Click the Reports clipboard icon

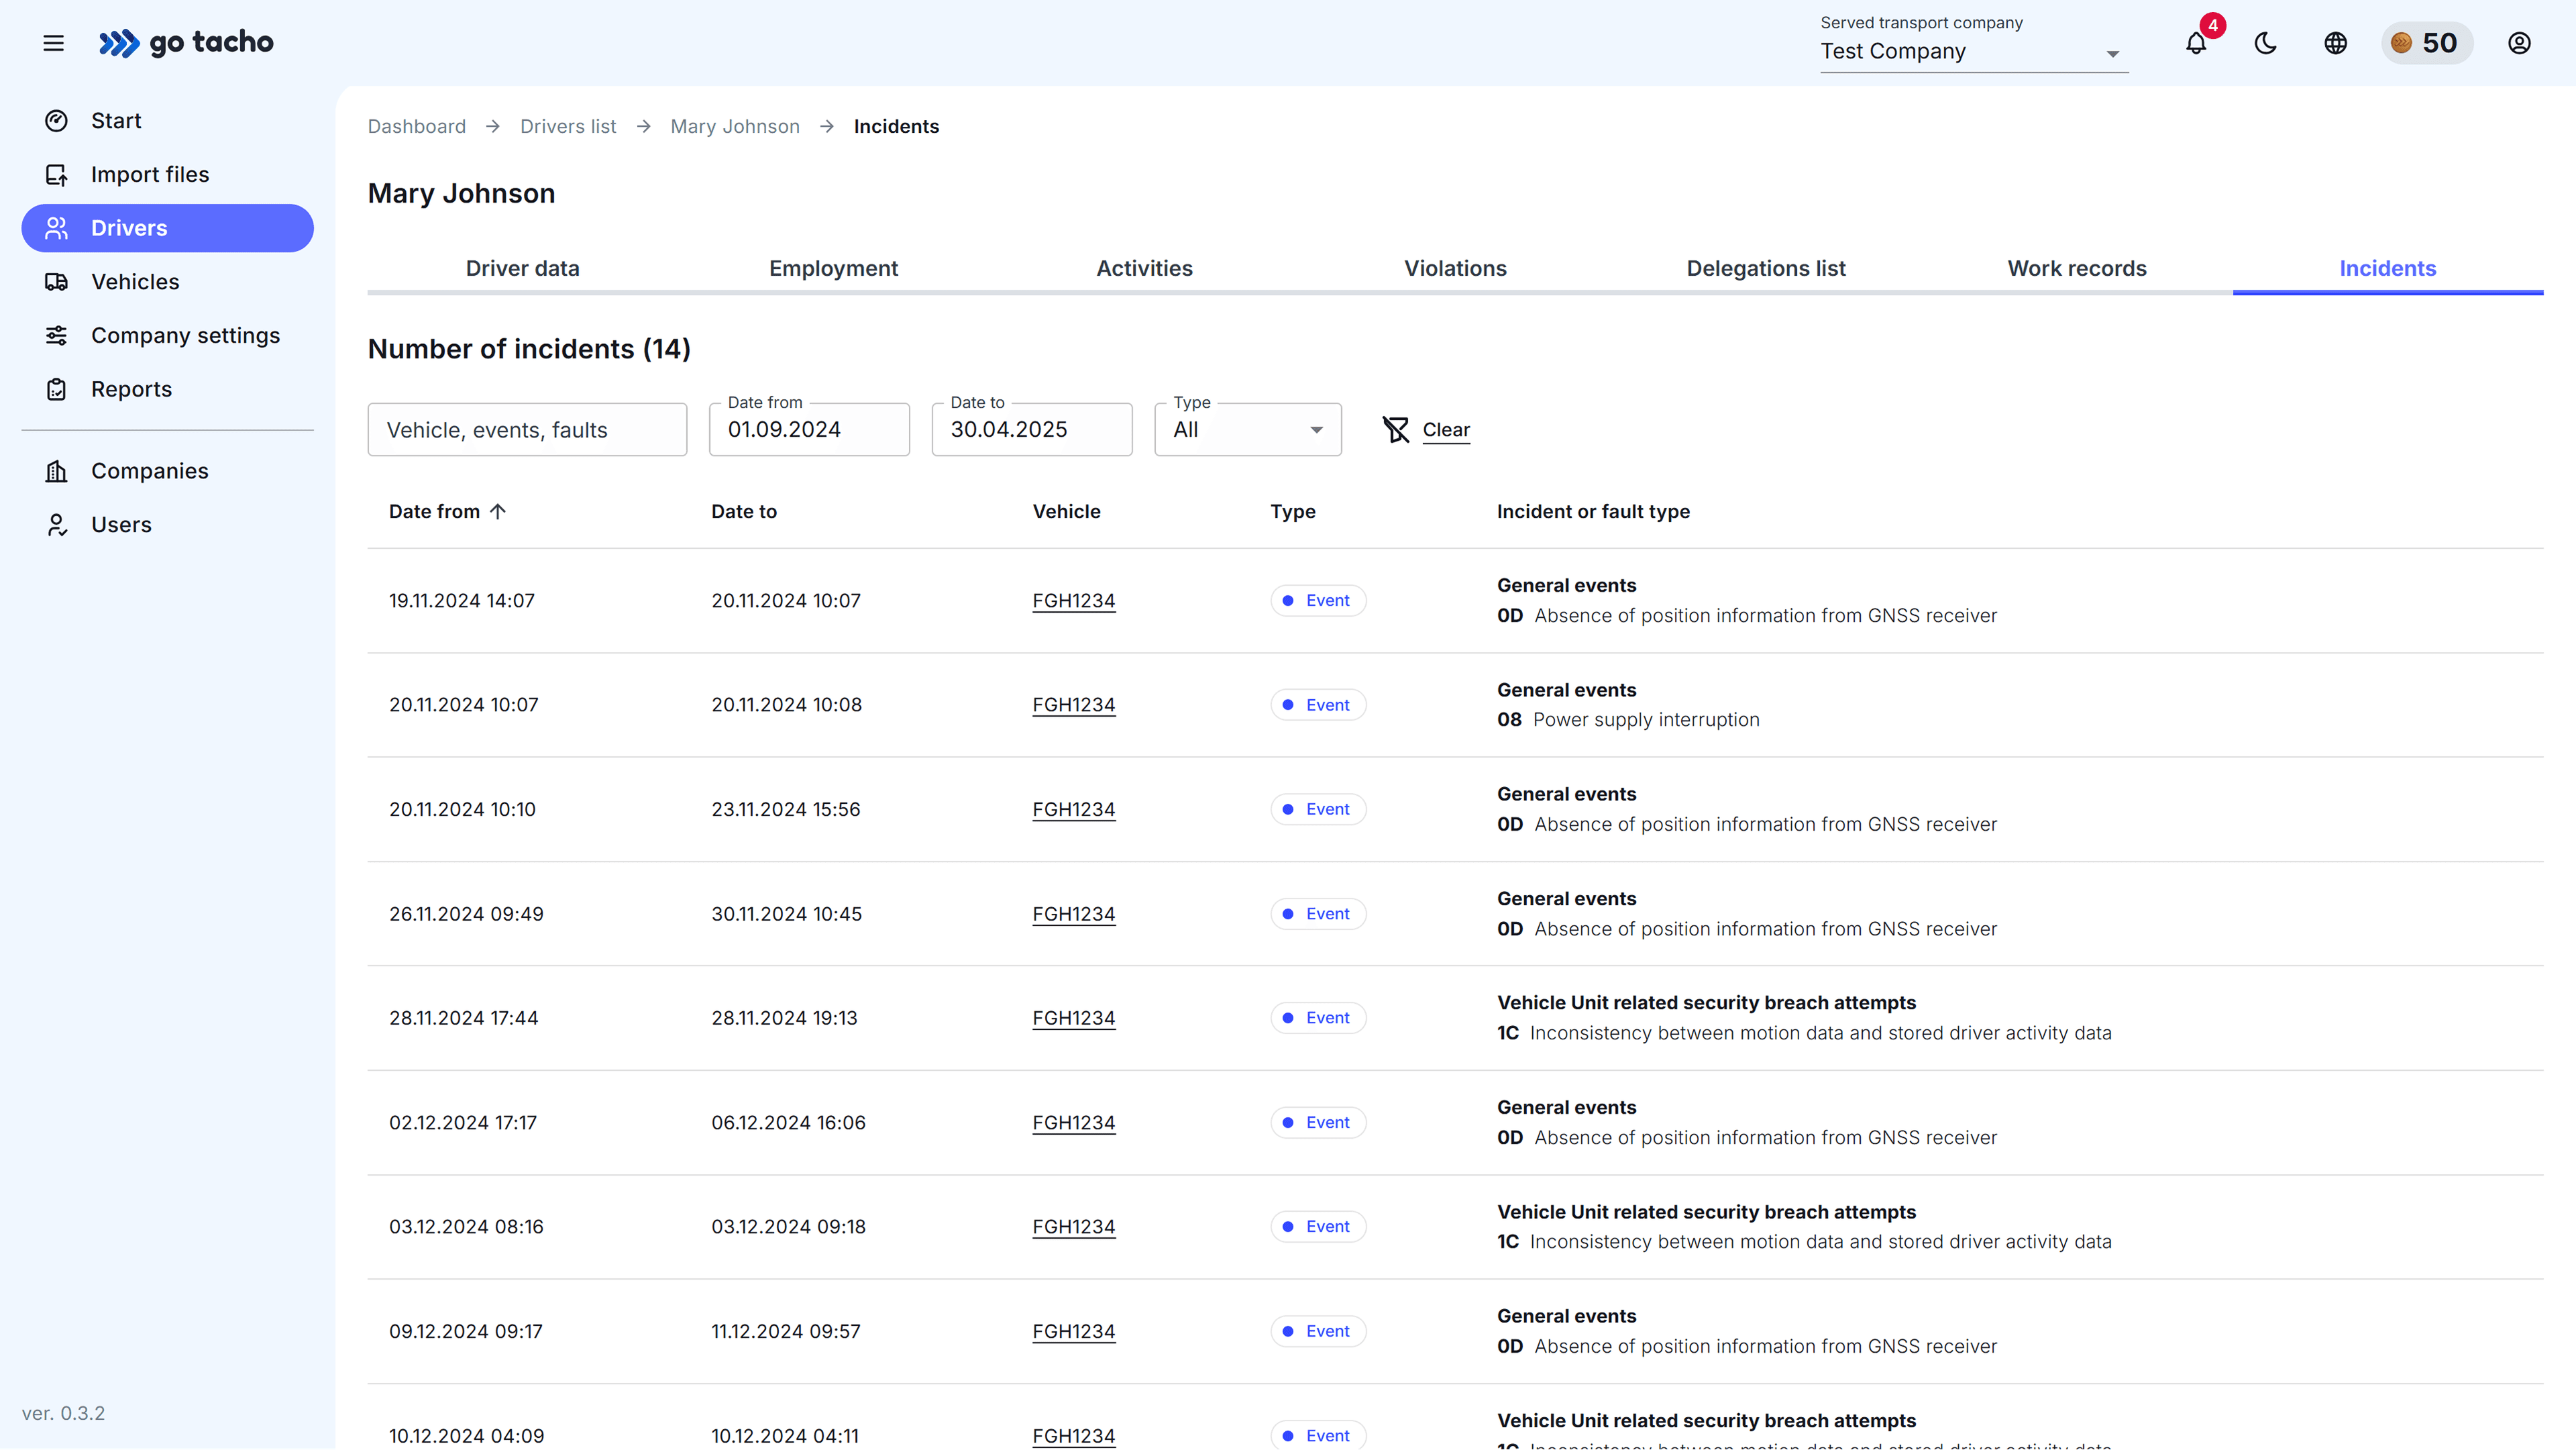pyautogui.click(x=57, y=389)
